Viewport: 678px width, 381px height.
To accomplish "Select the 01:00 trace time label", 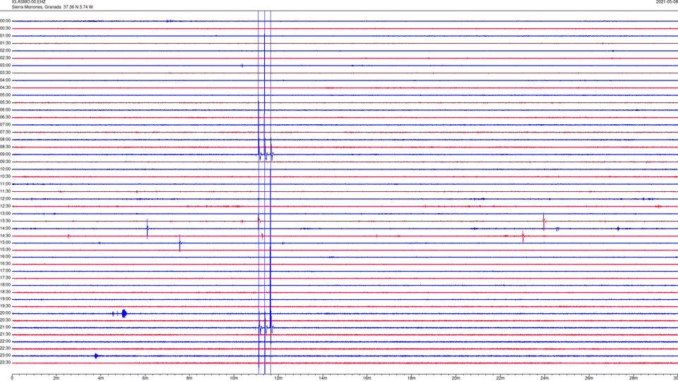I will click(5, 36).
